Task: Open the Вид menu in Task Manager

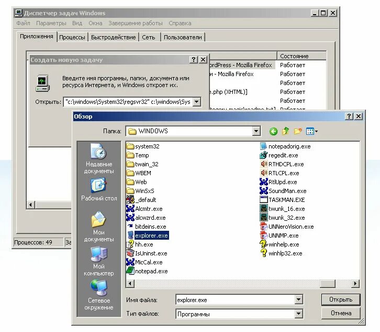Action: click(x=77, y=23)
